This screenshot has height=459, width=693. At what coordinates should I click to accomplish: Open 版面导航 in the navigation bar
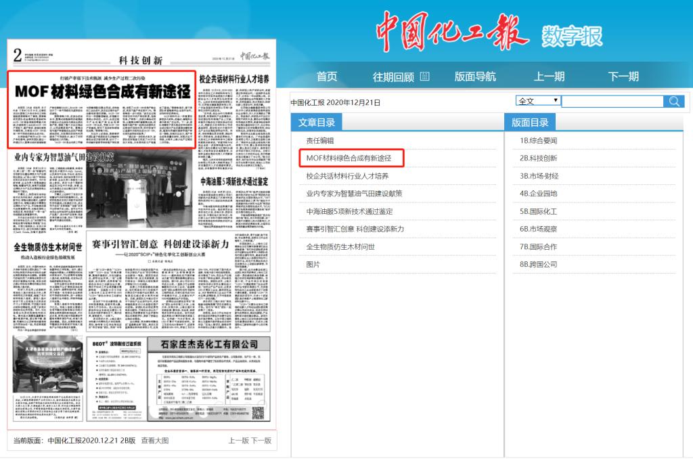coord(475,76)
